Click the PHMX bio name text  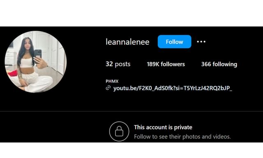click(112, 81)
